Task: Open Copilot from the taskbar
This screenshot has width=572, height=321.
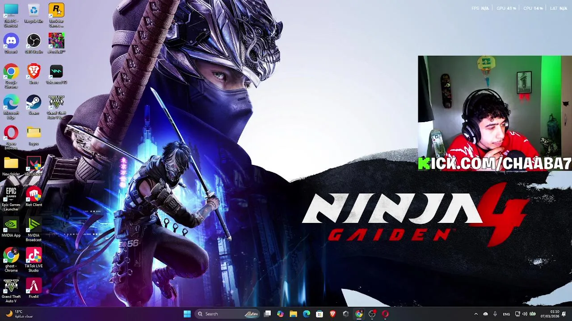Action: pos(280,314)
